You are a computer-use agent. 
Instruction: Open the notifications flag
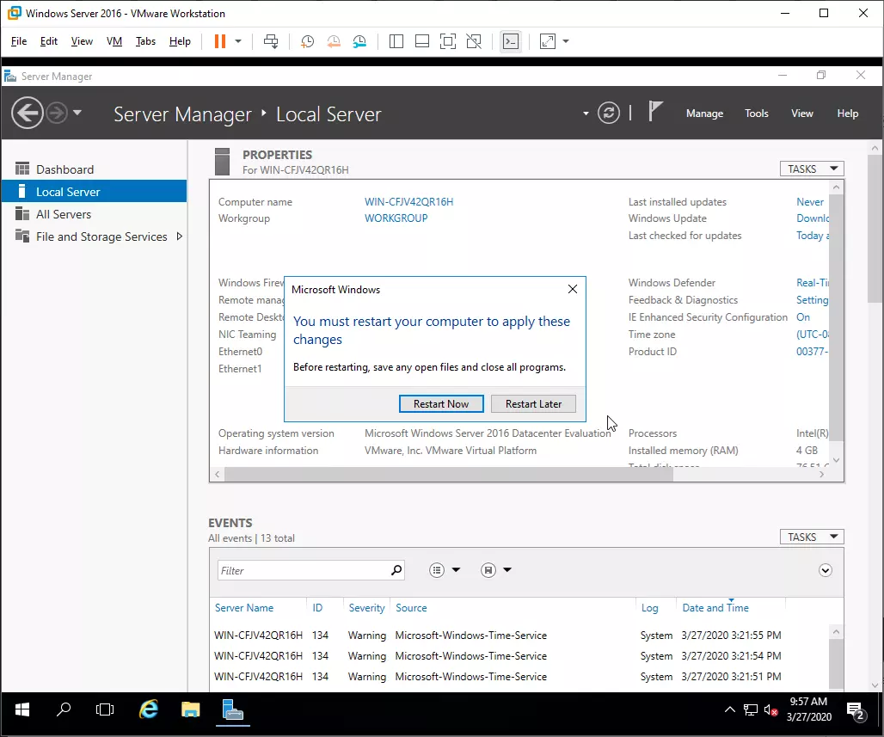(654, 112)
